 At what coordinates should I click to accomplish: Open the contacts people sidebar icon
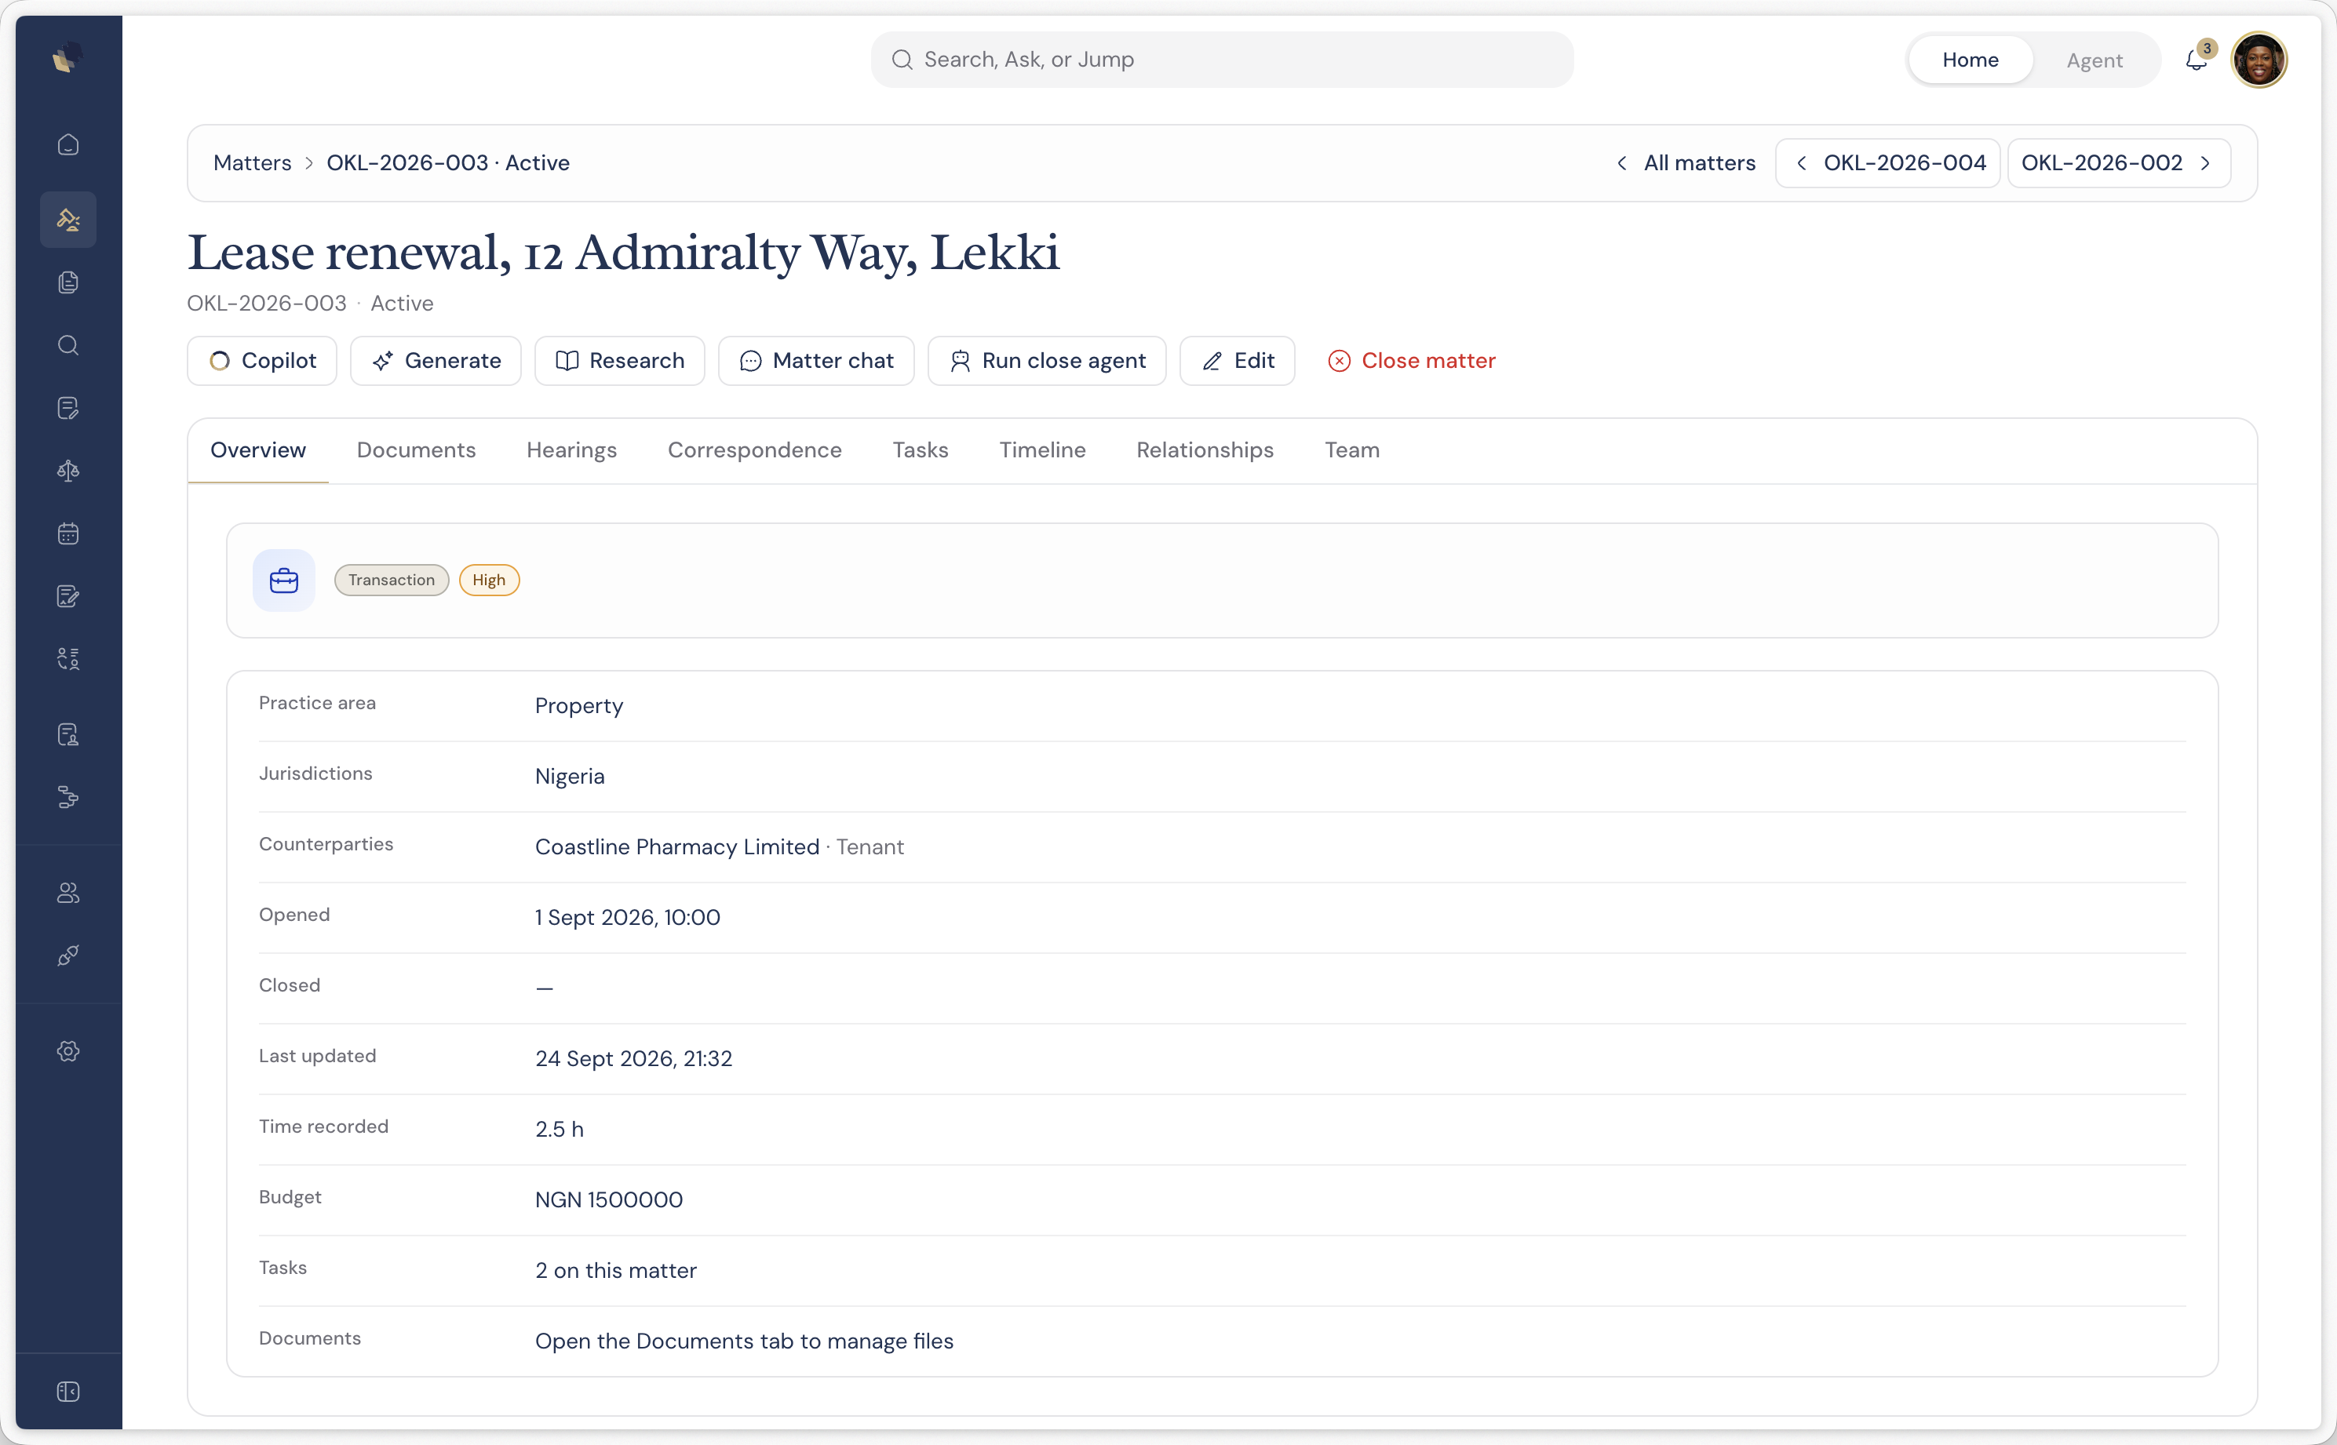(67, 893)
